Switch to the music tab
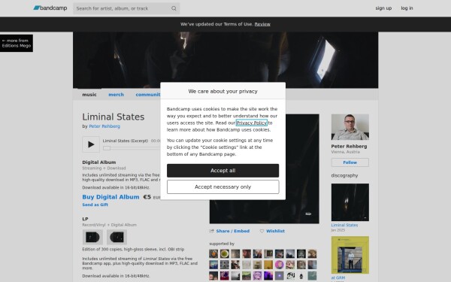 pos(89,95)
